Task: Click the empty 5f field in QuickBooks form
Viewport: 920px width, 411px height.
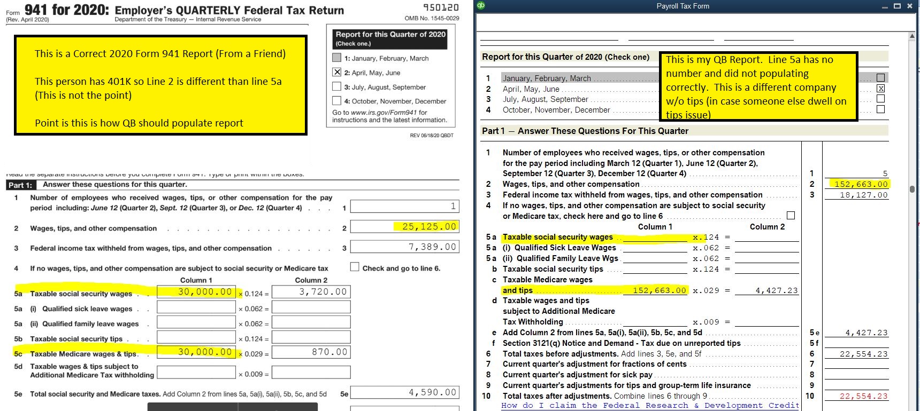Action: click(857, 343)
